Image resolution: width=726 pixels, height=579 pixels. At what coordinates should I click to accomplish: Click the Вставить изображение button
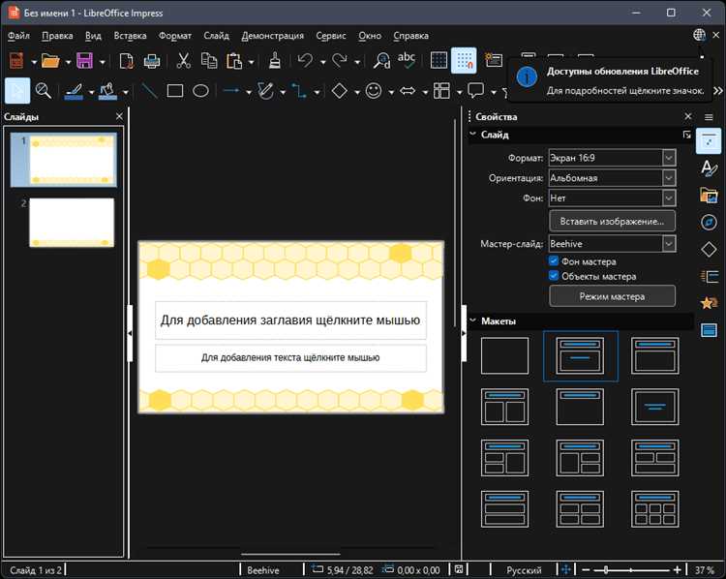(612, 222)
